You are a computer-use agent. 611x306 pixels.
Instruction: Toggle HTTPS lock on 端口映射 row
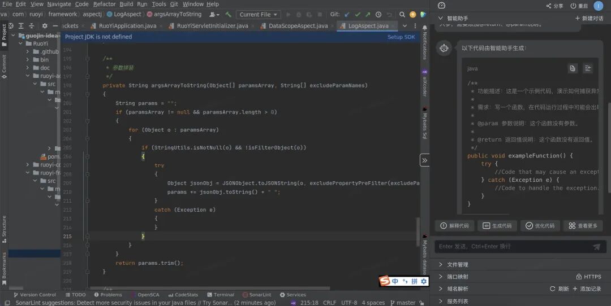(579, 277)
